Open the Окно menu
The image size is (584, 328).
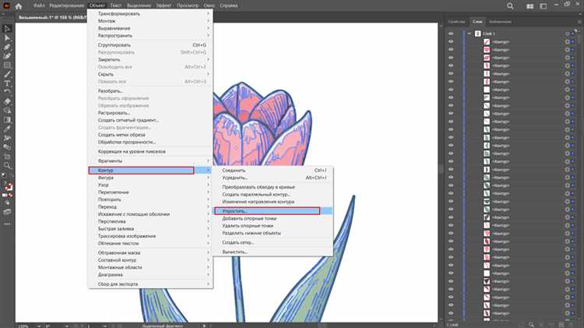(209, 5)
